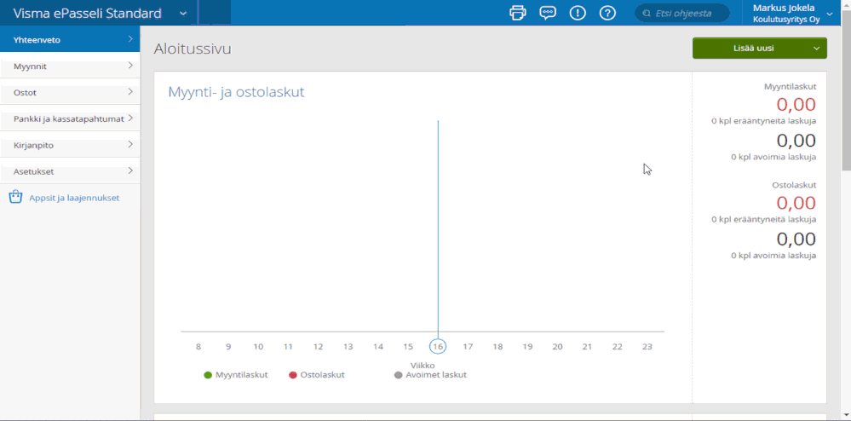Click Ostolaskut summary heading
Screen dimensions: 851x421
pos(794,185)
